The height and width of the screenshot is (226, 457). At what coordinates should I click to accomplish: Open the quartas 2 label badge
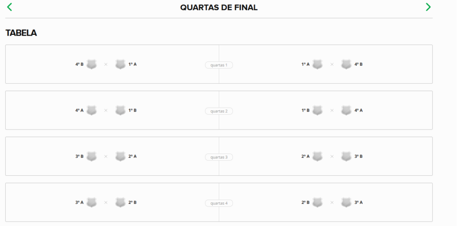tap(219, 111)
